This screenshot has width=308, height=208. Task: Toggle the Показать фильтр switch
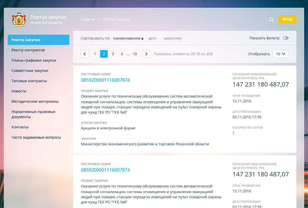tap(286, 38)
